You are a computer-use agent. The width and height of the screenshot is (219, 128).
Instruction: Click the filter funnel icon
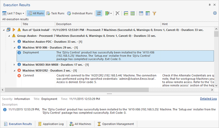(154, 13)
